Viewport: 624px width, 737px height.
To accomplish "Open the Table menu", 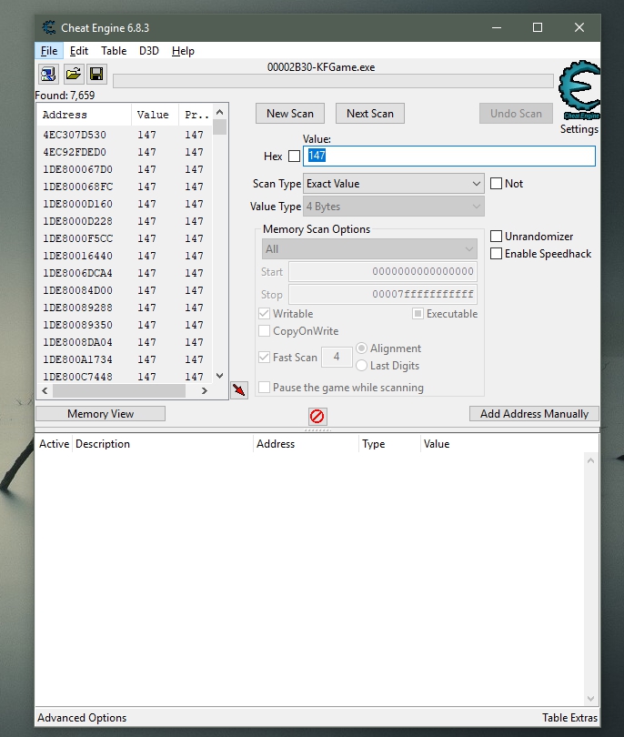I will coord(114,51).
